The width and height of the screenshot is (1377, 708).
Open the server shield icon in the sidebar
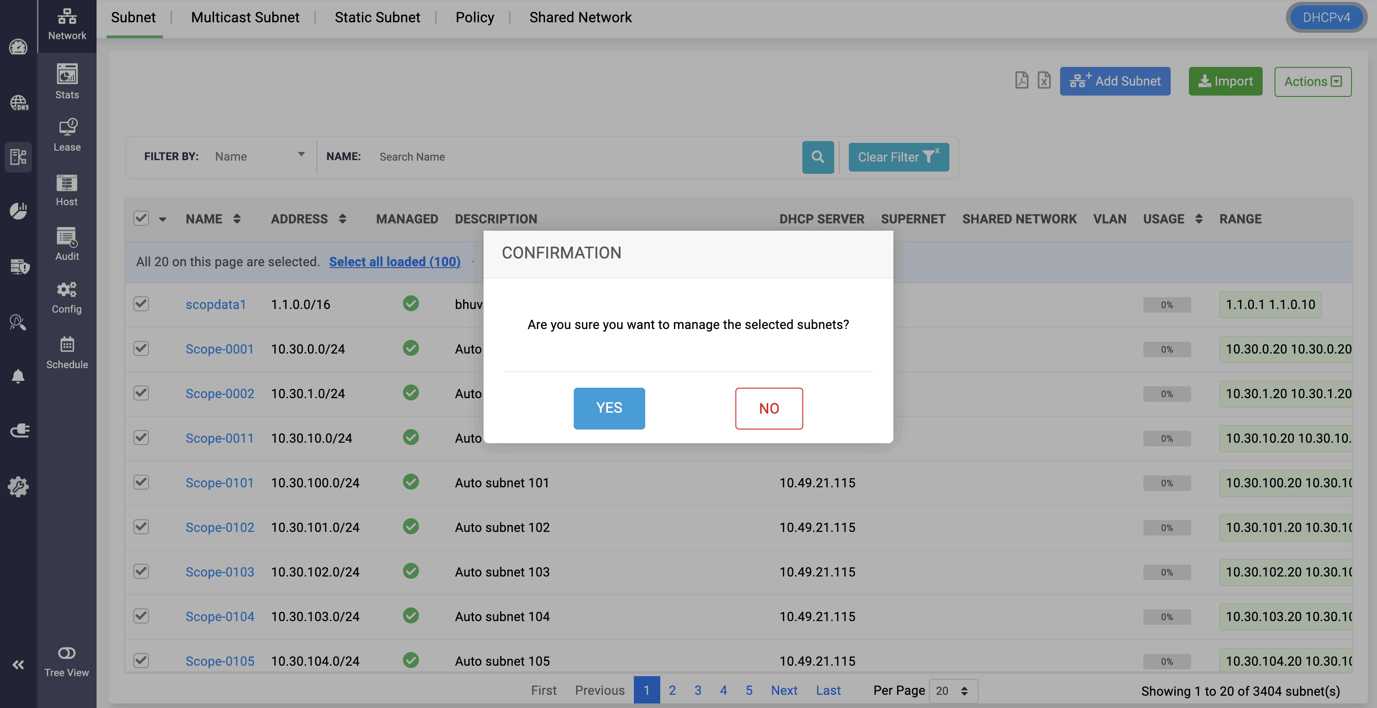(x=19, y=266)
